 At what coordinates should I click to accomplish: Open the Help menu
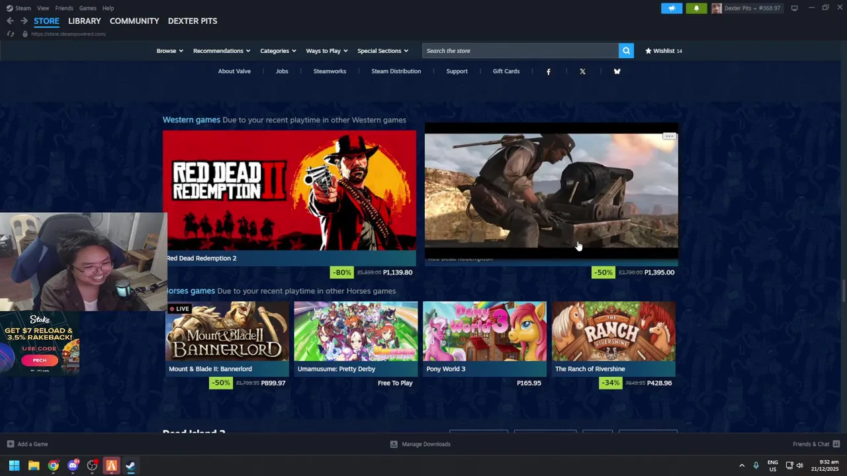tap(108, 8)
